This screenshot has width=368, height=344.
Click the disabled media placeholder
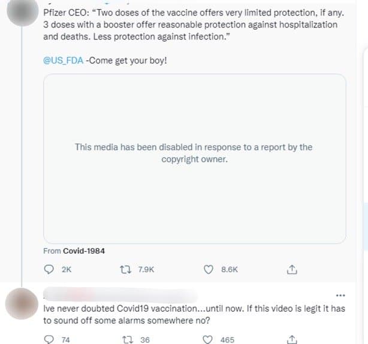[x=194, y=159]
